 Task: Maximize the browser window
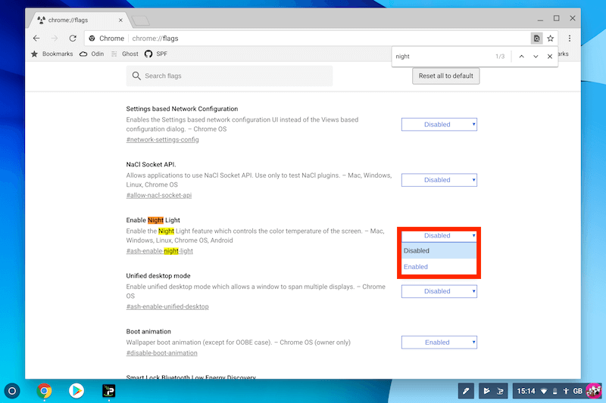(x=557, y=18)
